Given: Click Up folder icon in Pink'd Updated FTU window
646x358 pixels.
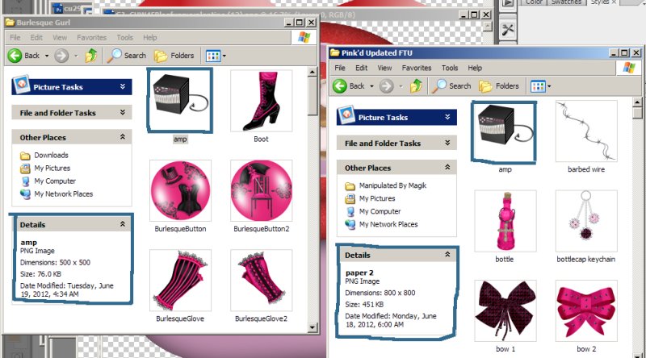Looking at the screenshot, I should [x=416, y=86].
